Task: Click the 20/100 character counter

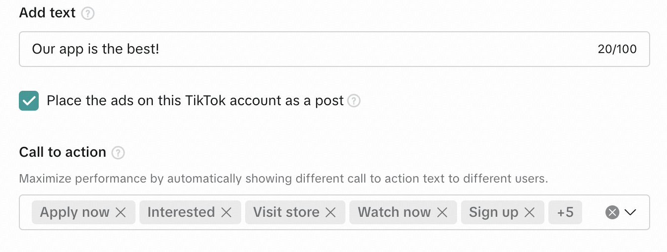Action: point(617,49)
